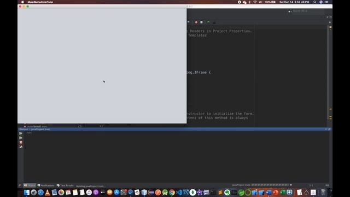
Task: Open Launchpad from the dock
Action: tap(34, 192)
